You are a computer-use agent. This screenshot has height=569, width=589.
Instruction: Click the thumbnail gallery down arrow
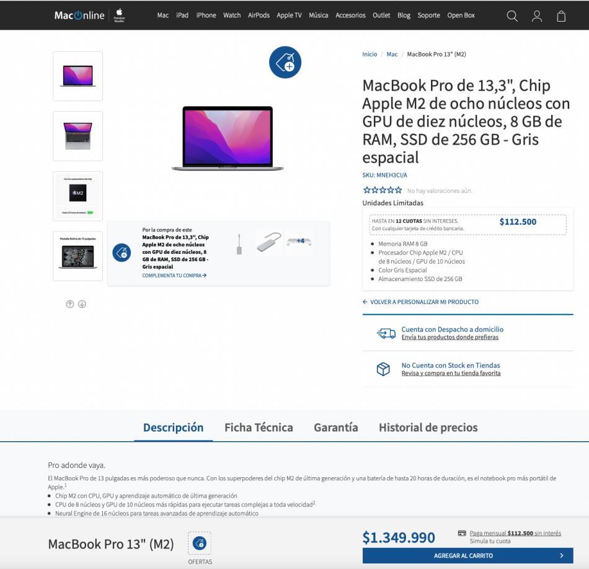pos(82,304)
